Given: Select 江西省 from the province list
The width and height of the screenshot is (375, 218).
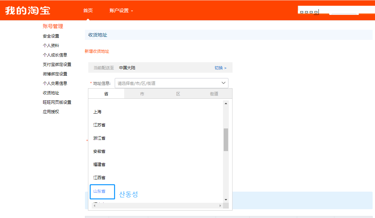Looking at the screenshot, I should click(x=99, y=178).
